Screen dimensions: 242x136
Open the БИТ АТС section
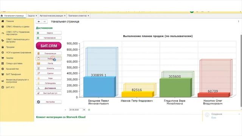[x=10, y=87]
